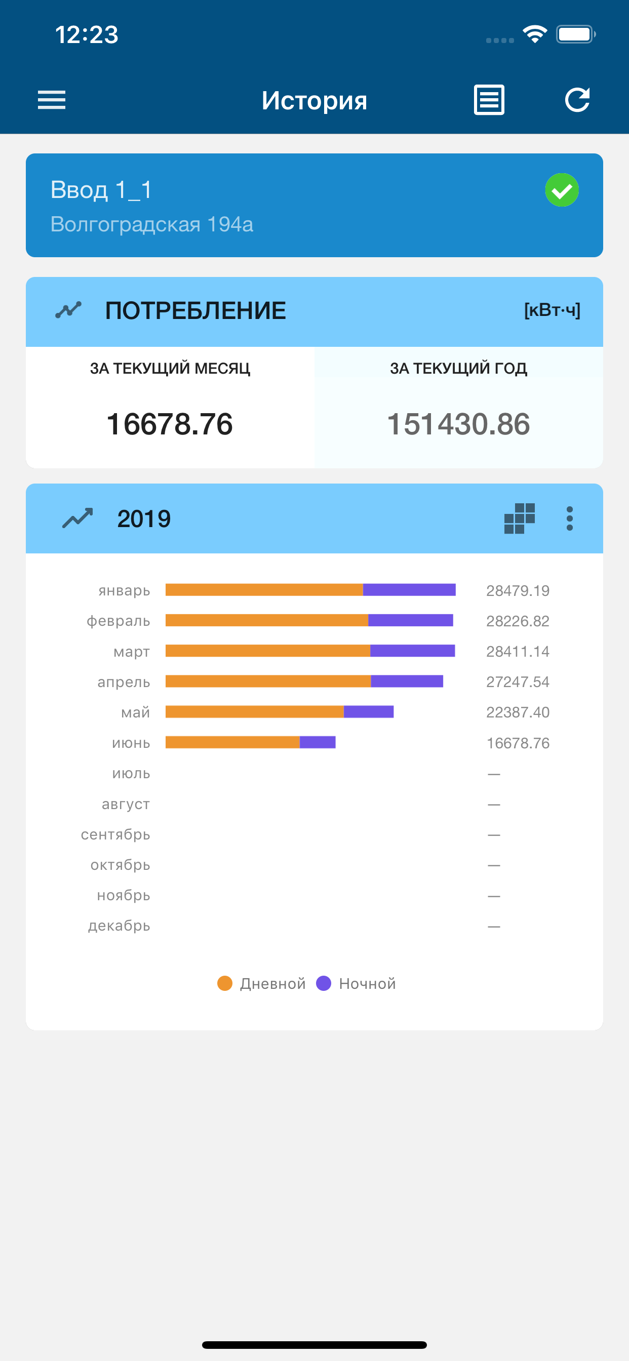This screenshot has width=629, height=1361.
Task: Tap value 28479.19 for январь
Action: [518, 591]
